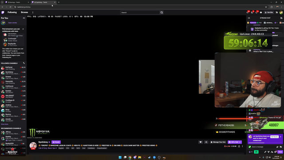Open community users list in chat
Screen dimensions: 284x160
pos(281,18)
